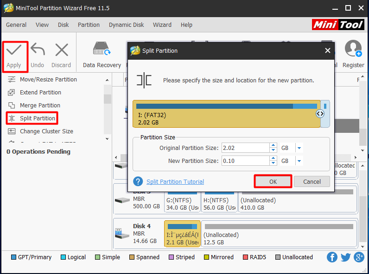Click the Unallocated legend swatch
The image size is (369, 274).
click(278, 257)
